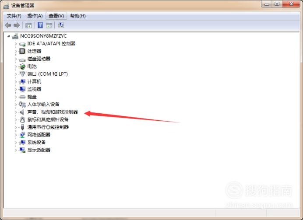Click the properties pane toolbar icon

[49, 25]
